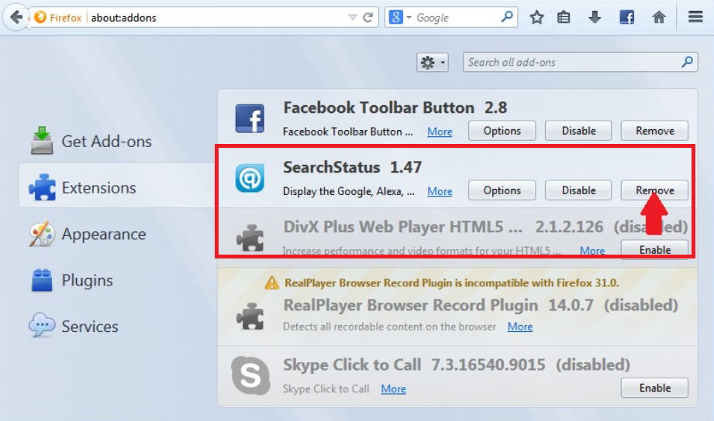714x421 pixels.
Task: Remove the SearchStatus extension
Action: (654, 190)
